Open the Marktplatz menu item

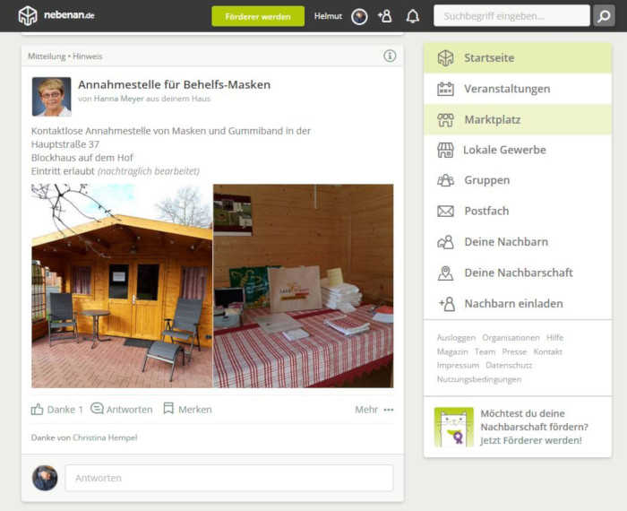pos(518,119)
